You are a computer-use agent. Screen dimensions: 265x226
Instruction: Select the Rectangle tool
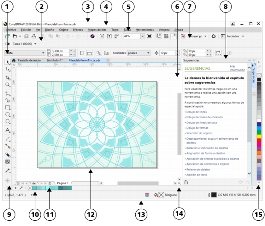(8, 108)
